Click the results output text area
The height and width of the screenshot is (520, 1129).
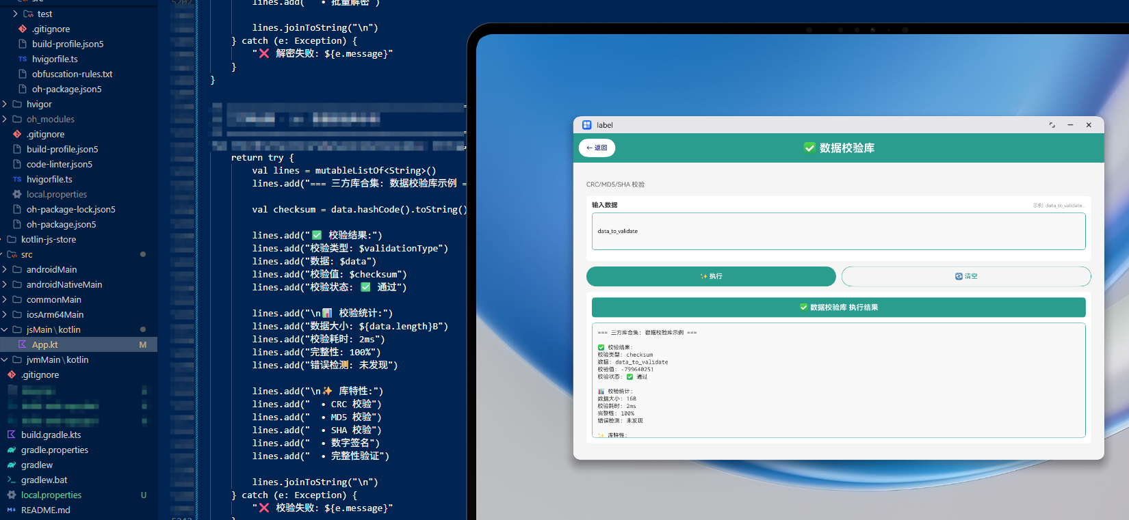(x=838, y=380)
